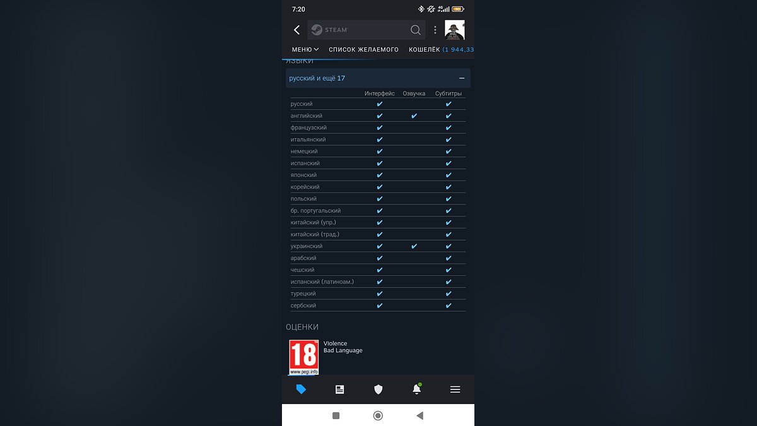Click the Russian interface checkmark

pyautogui.click(x=379, y=104)
